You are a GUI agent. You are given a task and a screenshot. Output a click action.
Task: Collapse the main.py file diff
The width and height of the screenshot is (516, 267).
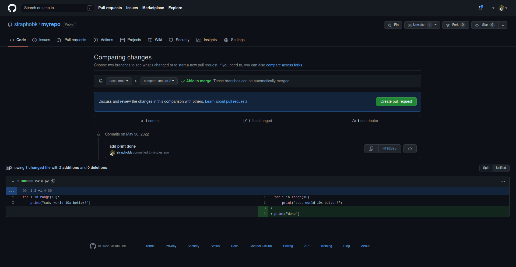pyautogui.click(x=13, y=181)
